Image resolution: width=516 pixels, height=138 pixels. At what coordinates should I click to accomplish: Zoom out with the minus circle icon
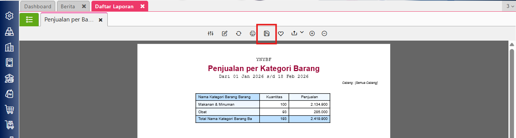tap(324, 33)
